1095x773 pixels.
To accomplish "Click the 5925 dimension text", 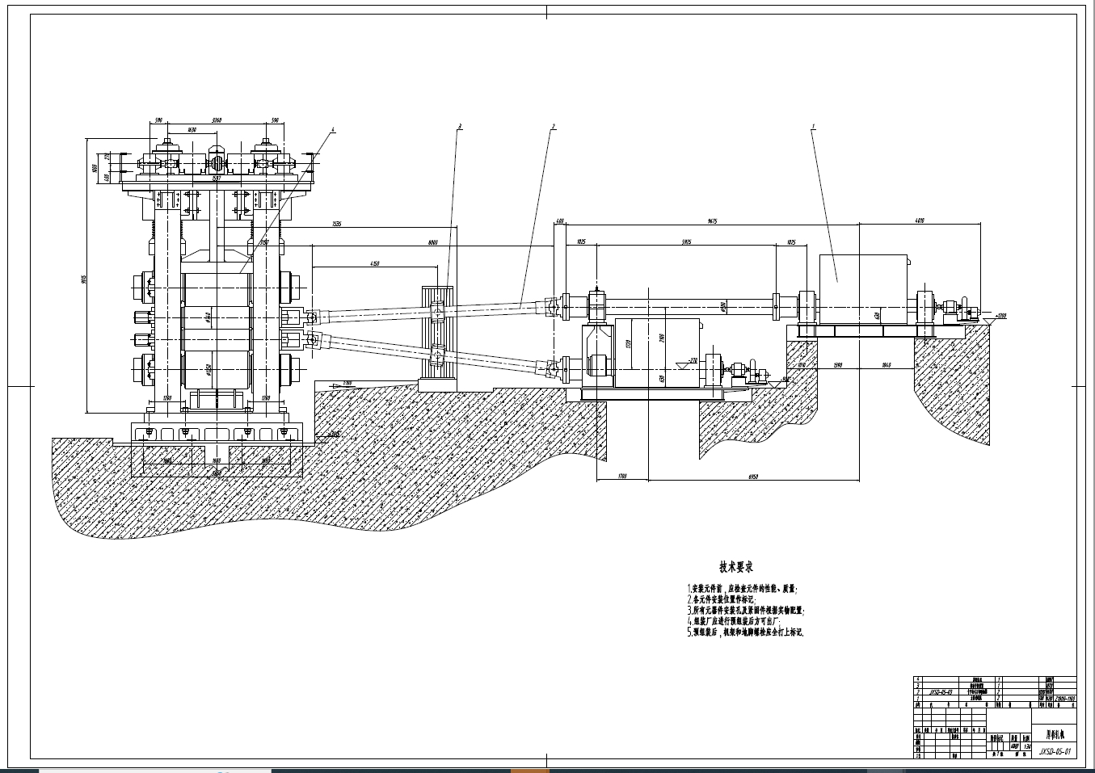I will 686,242.
